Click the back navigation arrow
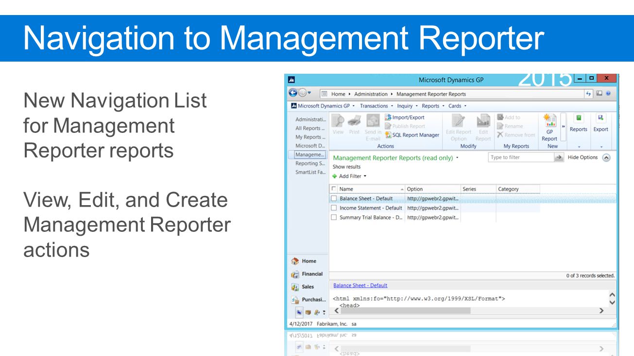Screen dimensions: 634x356 (x=293, y=93)
